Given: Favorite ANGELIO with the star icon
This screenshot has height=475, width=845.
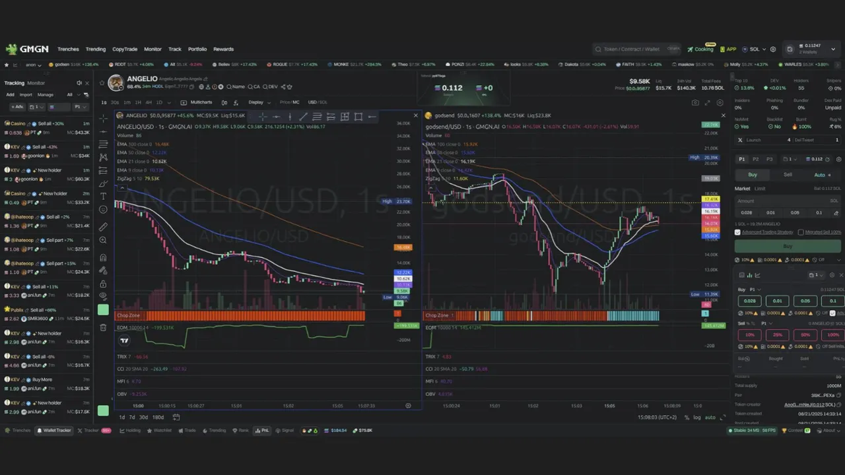Looking at the screenshot, I should pos(102,83).
